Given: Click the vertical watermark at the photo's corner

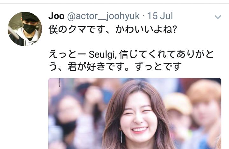Looking at the screenshot, I should pos(59,83).
